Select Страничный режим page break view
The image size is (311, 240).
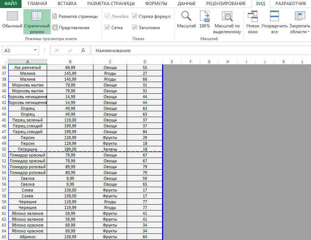[37, 22]
